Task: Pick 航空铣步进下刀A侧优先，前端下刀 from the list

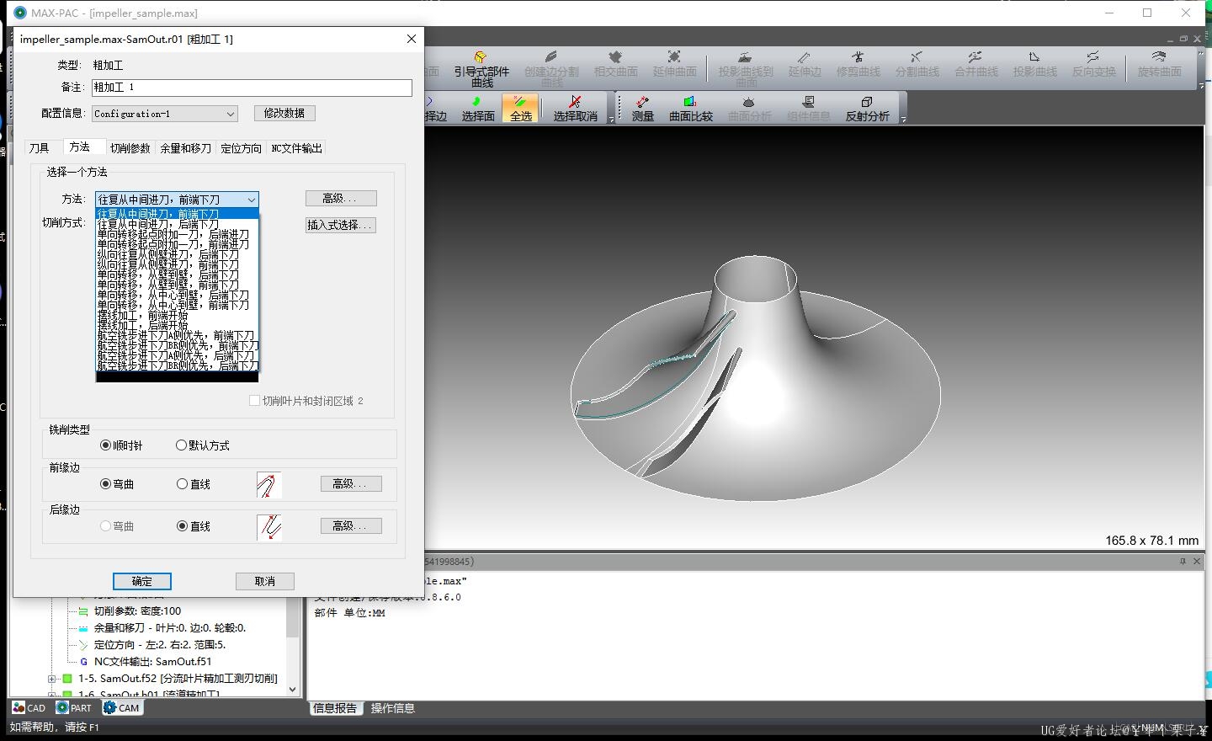Action: tap(178, 335)
